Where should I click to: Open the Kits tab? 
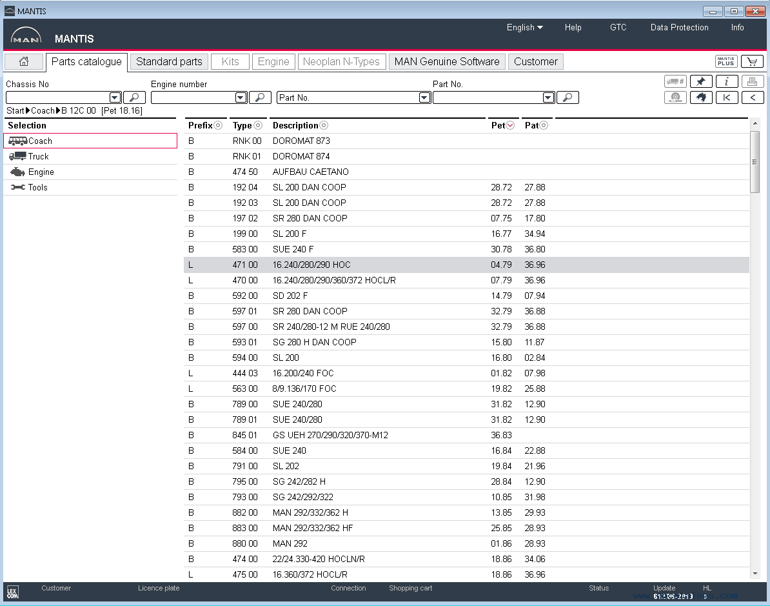230,61
